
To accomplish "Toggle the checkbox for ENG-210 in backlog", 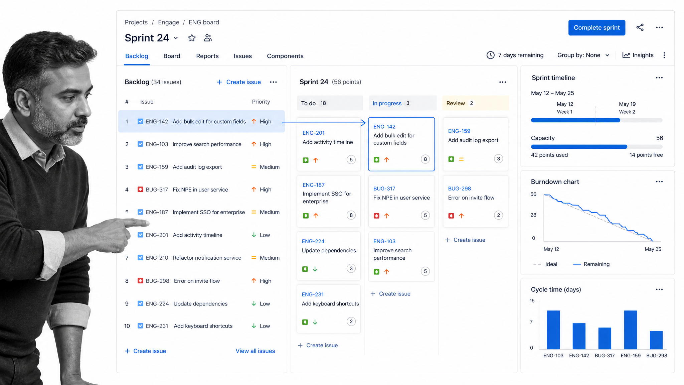I will [x=141, y=258].
